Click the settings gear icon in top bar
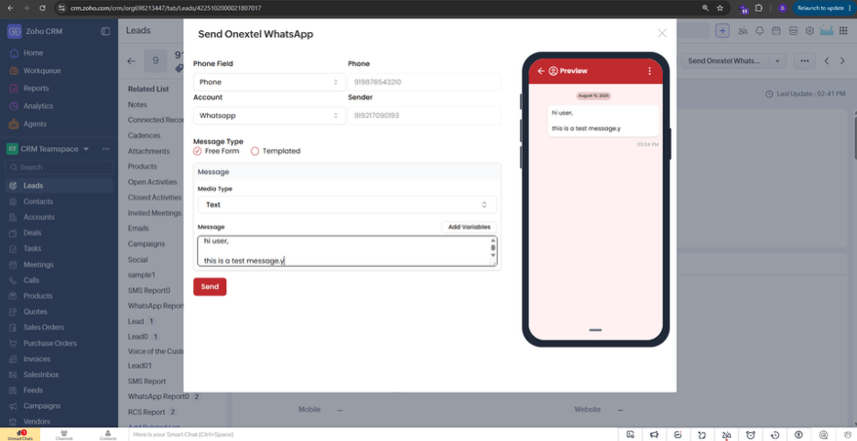Screen dimensions: 857x441 click(809, 30)
